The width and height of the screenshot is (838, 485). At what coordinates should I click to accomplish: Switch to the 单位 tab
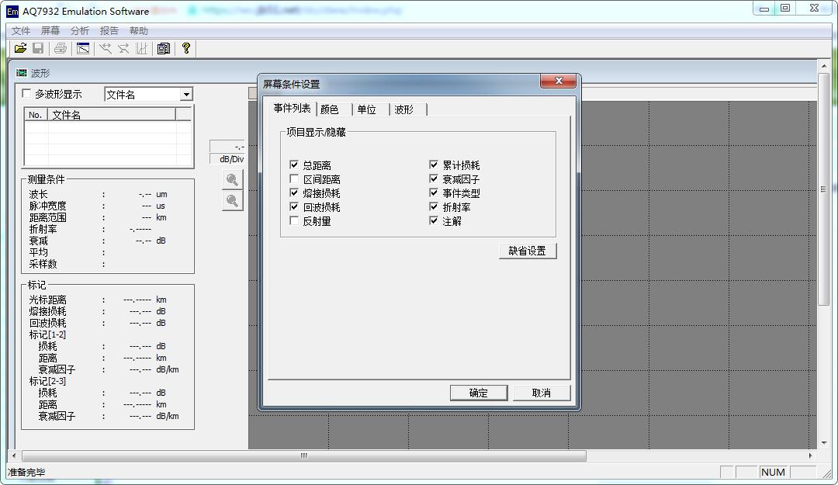click(366, 109)
